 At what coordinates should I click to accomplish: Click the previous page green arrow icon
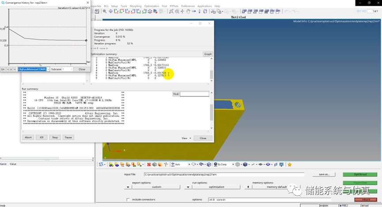(x=359, y=11)
